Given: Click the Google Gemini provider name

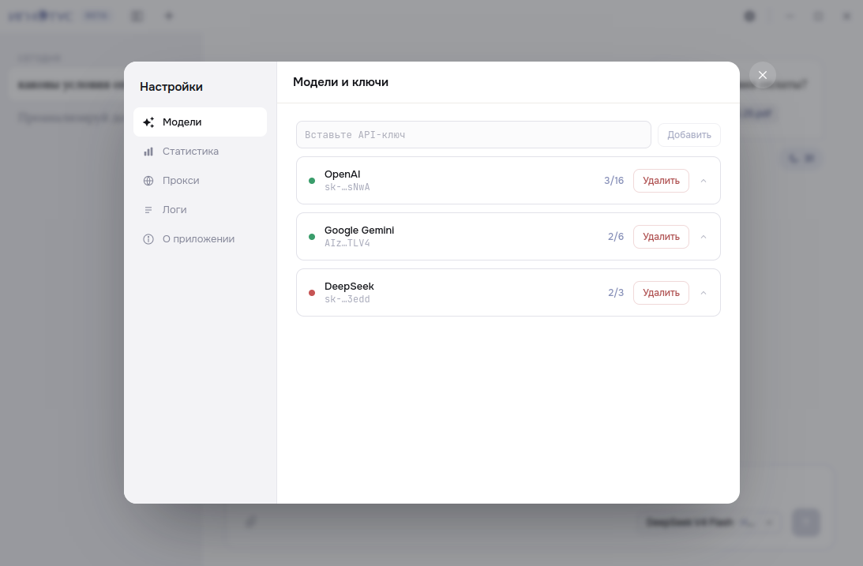Looking at the screenshot, I should click(359, 231).
